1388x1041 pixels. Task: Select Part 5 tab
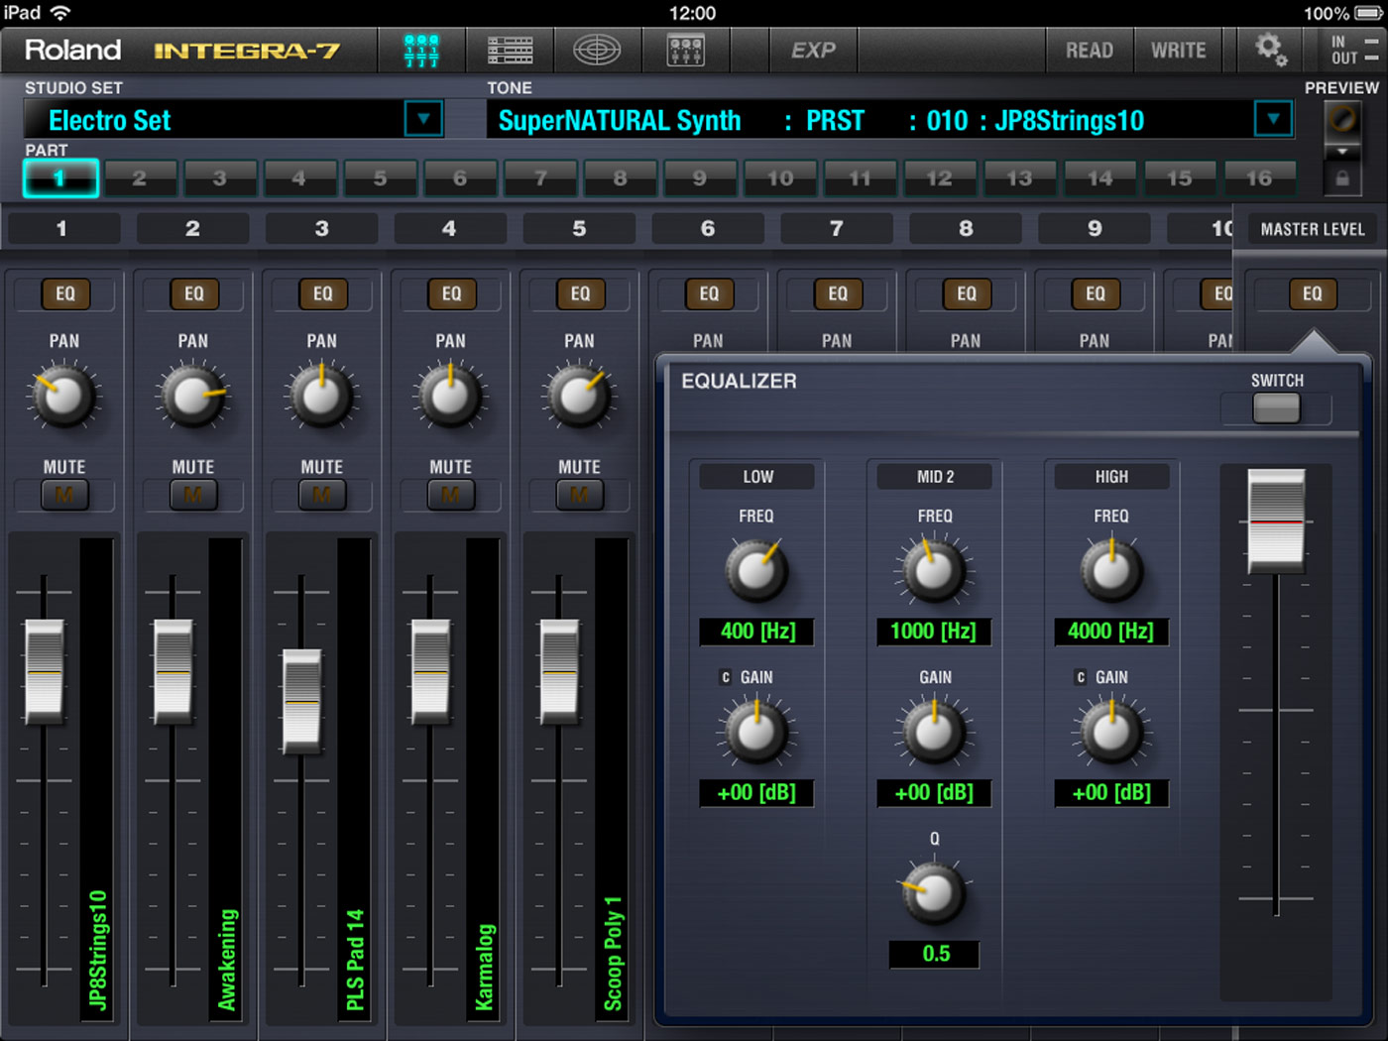point(380,178)
